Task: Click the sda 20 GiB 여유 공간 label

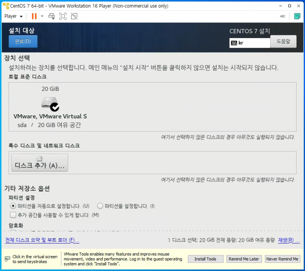Action: tap(49, 125)
